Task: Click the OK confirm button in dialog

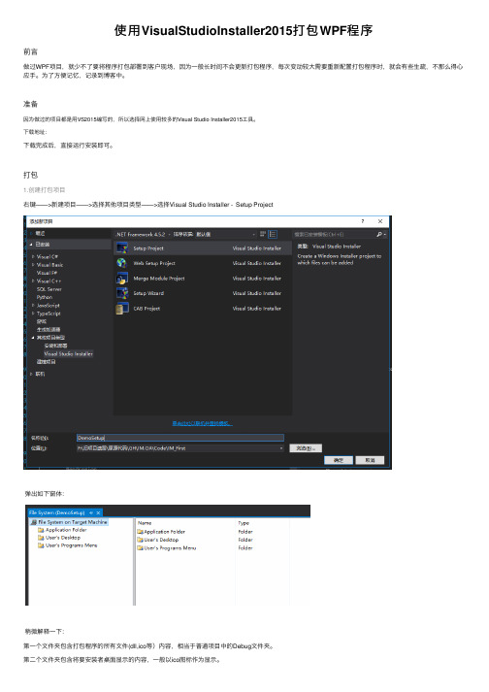Action: (339, 460)
